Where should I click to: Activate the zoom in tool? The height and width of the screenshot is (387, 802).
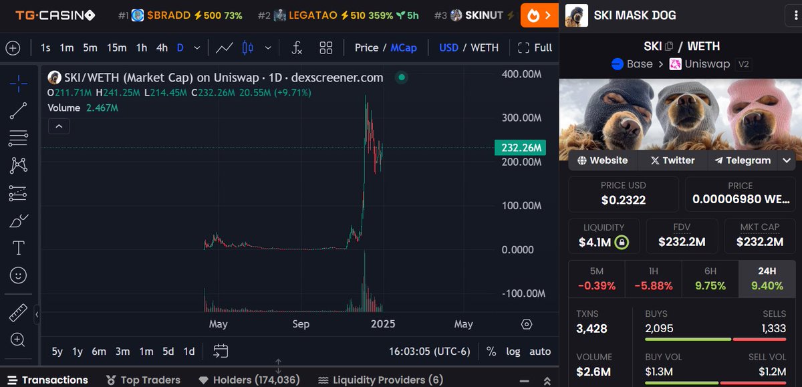point(18,340)
